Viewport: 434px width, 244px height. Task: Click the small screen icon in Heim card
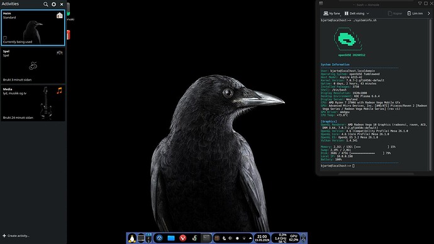pos(5,38)
